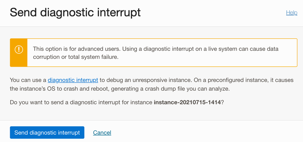Click the 'data' word ending the first warning line
This screenshot has width=303, height=142.
tap(272, 49)
